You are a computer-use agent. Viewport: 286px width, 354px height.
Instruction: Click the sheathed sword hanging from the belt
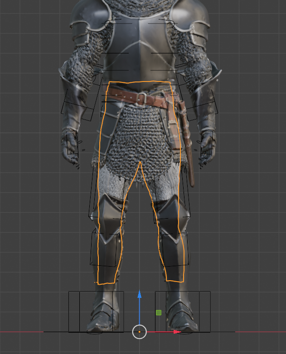186,144
